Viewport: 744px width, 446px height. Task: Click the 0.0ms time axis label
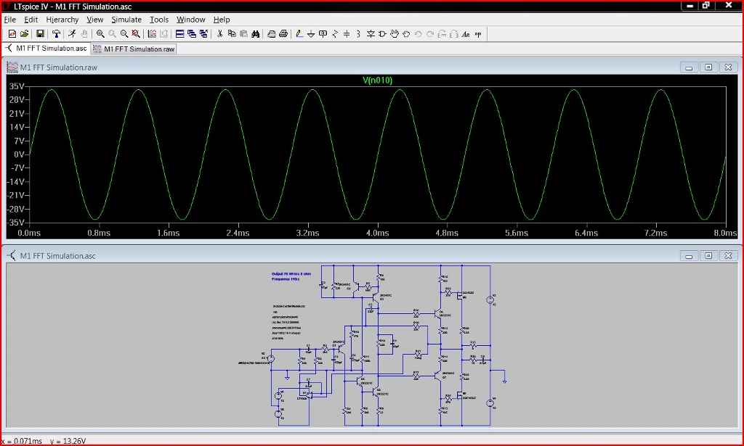point(29,233)
